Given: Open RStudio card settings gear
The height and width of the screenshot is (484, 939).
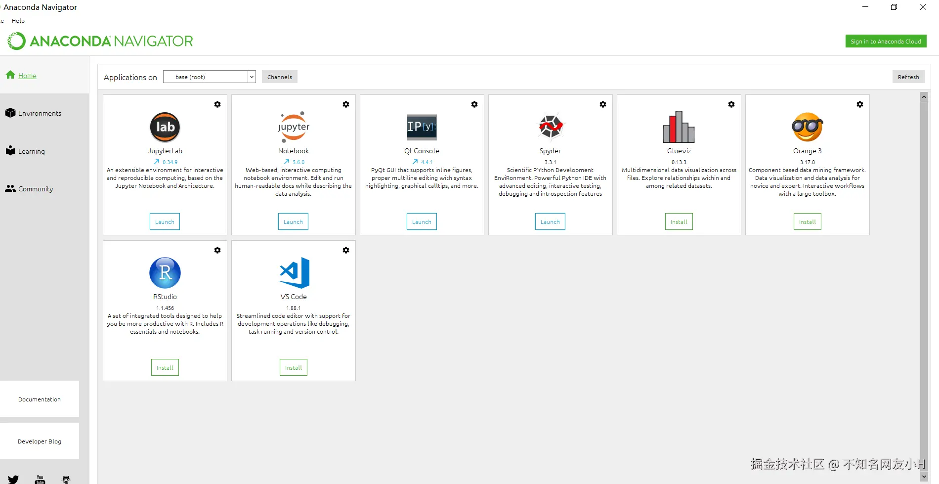Looking at the screenshot, I should [x=217, y=250].
